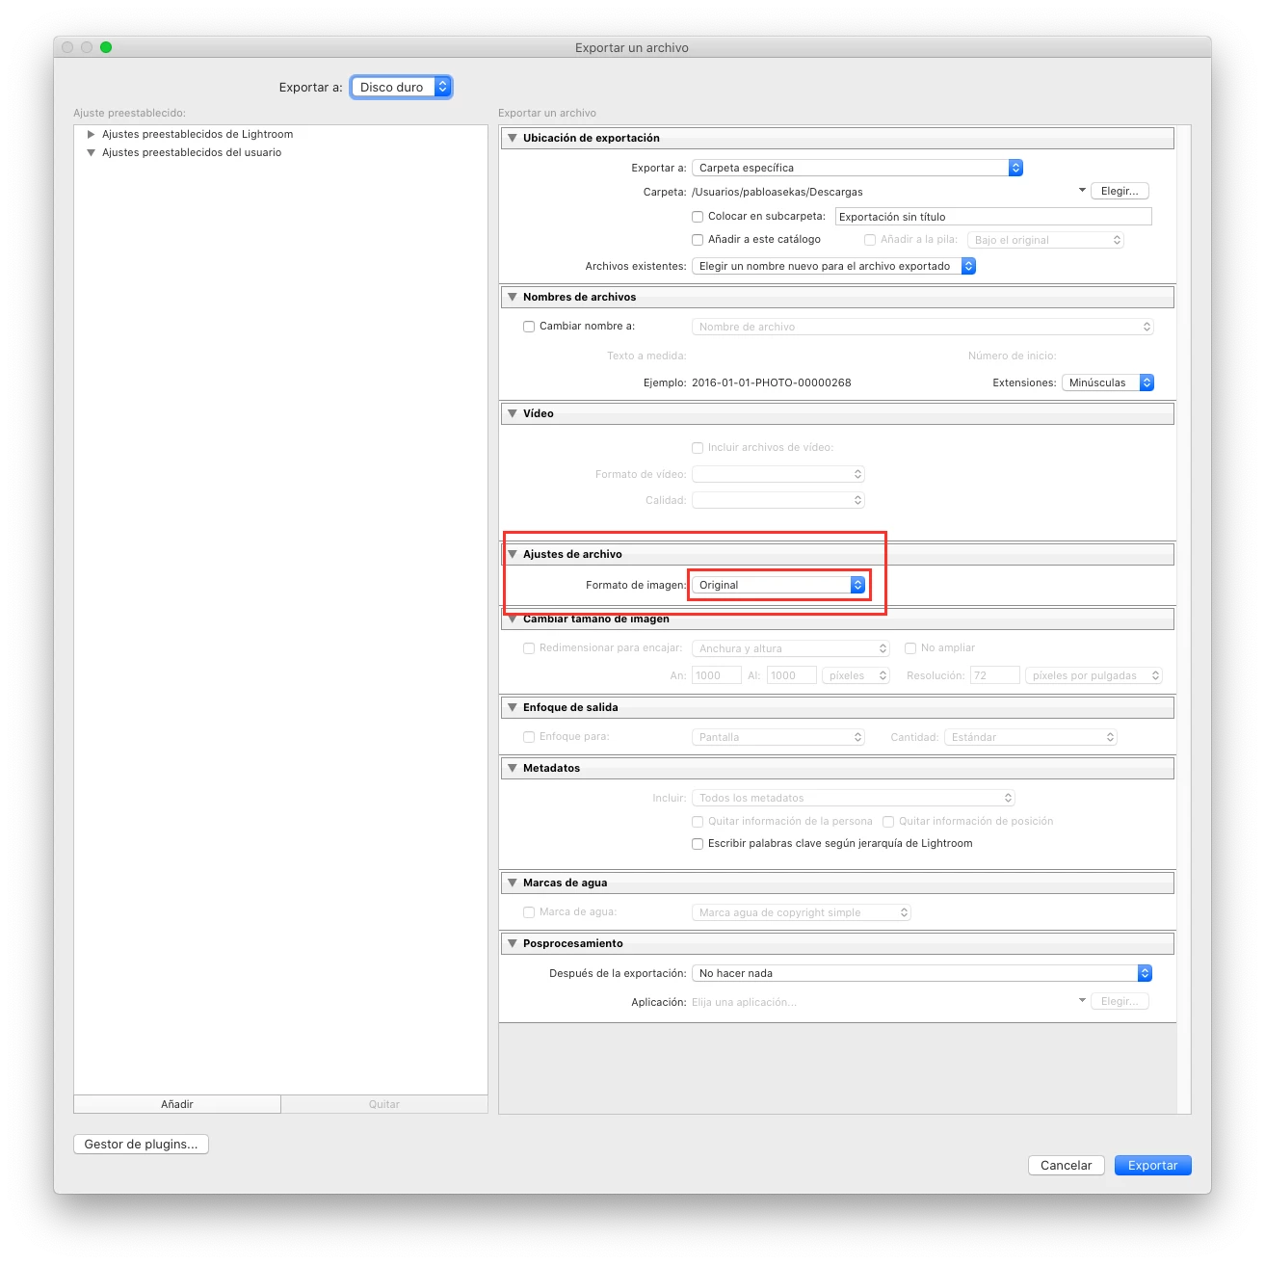Open the Formato de vídeo dropdown
Image resolution: width=1265 pixels, height=1265 pixels.
coord(778,474)
